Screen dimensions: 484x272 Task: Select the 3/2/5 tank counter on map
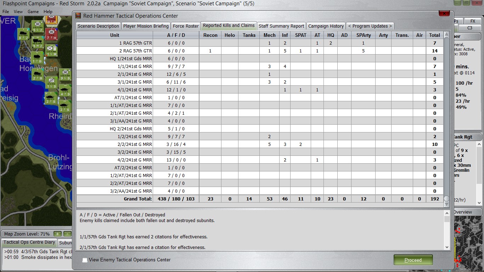[65, 90]
